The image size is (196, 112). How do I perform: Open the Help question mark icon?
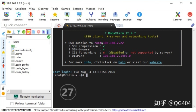click(139, 16)
